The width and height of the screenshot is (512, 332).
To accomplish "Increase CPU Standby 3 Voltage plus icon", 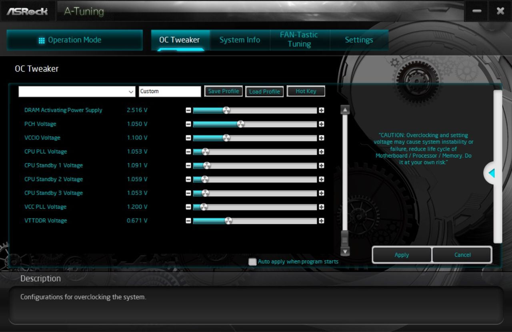I will [x=321, y=193].
